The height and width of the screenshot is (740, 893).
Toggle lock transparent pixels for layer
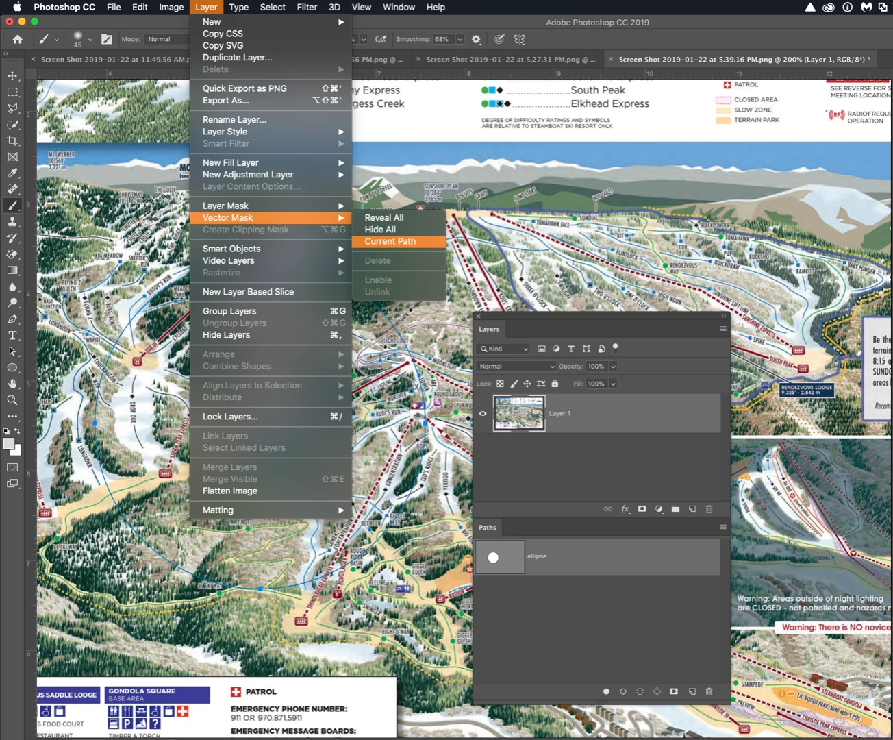(x=500, y=384)
